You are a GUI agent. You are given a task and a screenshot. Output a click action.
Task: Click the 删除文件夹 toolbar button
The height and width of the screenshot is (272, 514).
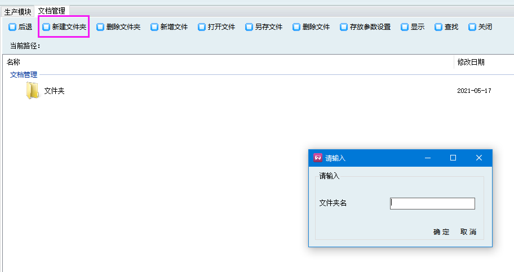(118, 26)
